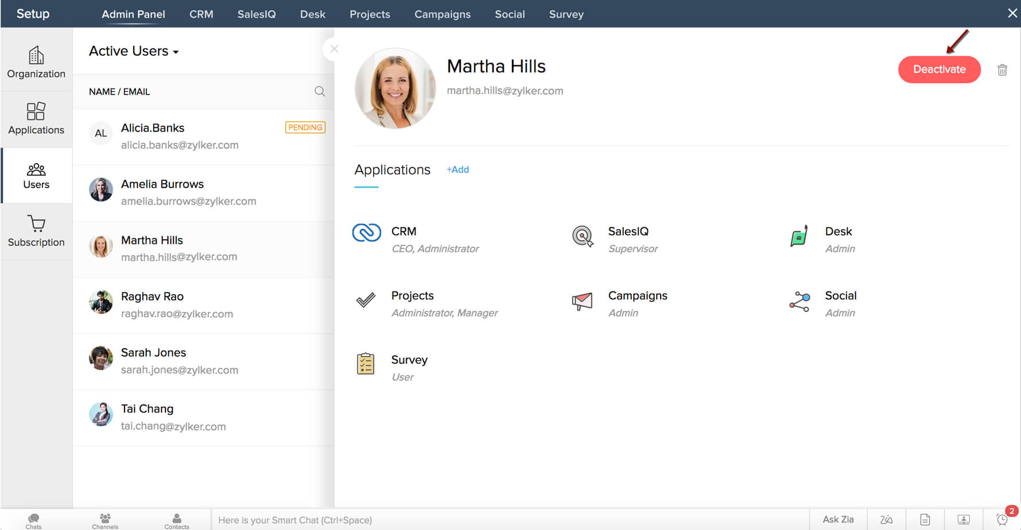Switch to the Social top tab
Viewport: 1021px width, 530px height.
tap(510, 14)
